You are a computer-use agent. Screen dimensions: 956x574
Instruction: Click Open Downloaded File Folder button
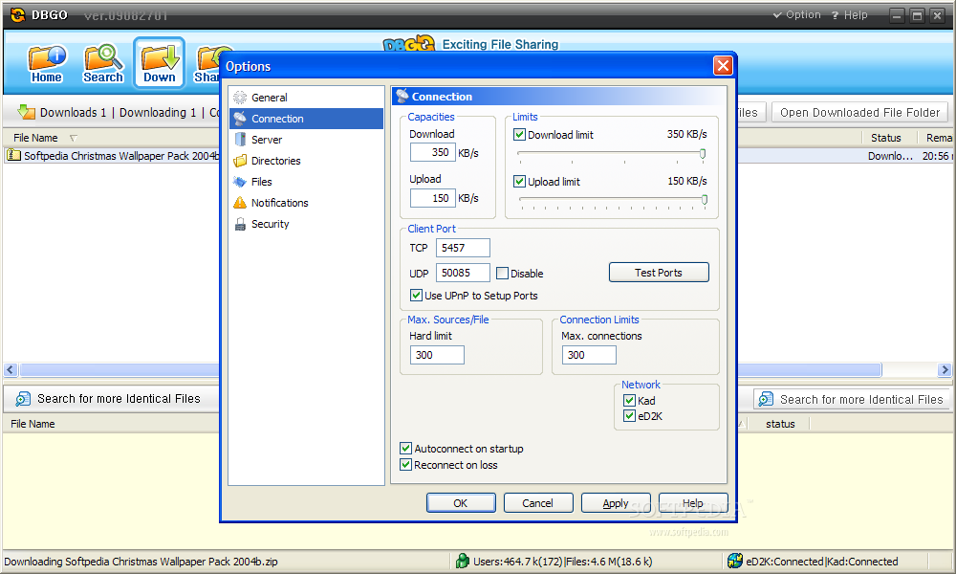tap(859, 112)
